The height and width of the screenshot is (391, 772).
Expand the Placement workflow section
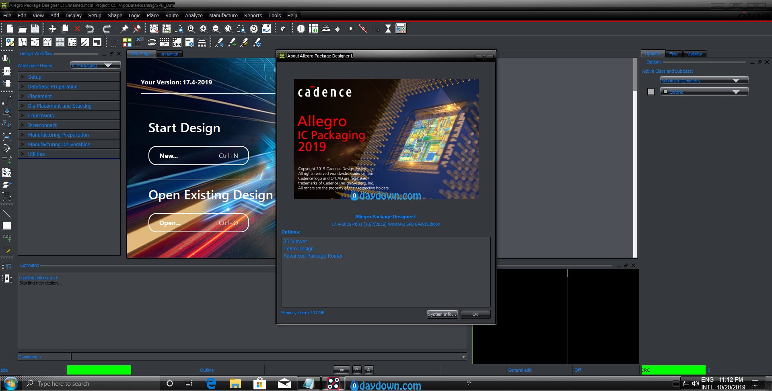click(69, 96)
